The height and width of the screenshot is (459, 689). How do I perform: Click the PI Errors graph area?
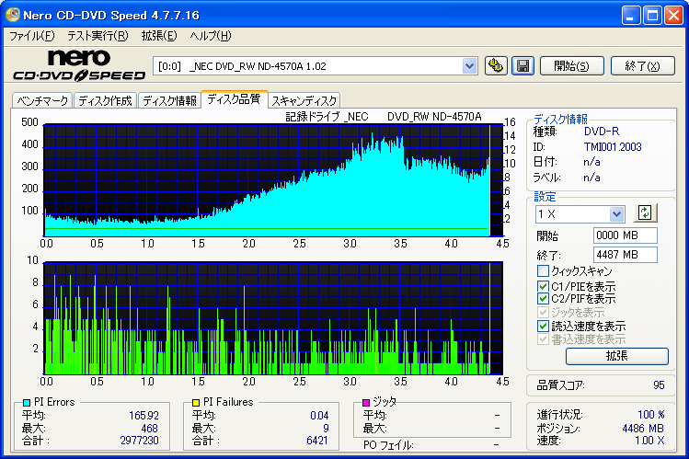(x=273, y=180)
